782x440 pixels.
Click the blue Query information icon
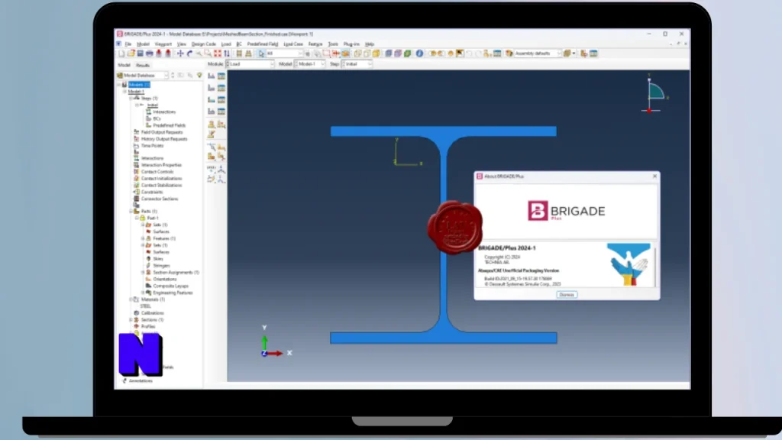pos(419,53)
